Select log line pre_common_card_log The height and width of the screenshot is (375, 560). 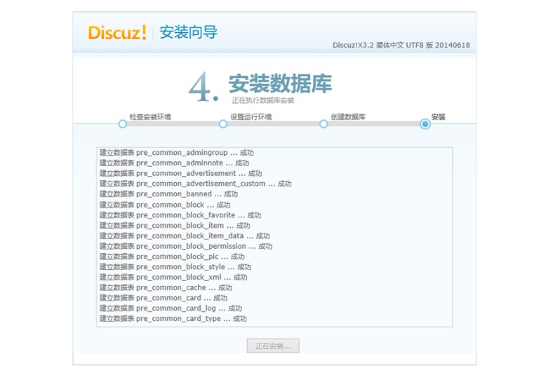171,308
